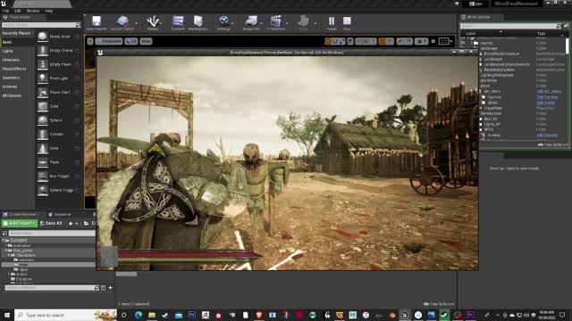This screenshot has height=321, width=572.
Task: Sort World Outliner by Label column
Action: click(471, 34)
